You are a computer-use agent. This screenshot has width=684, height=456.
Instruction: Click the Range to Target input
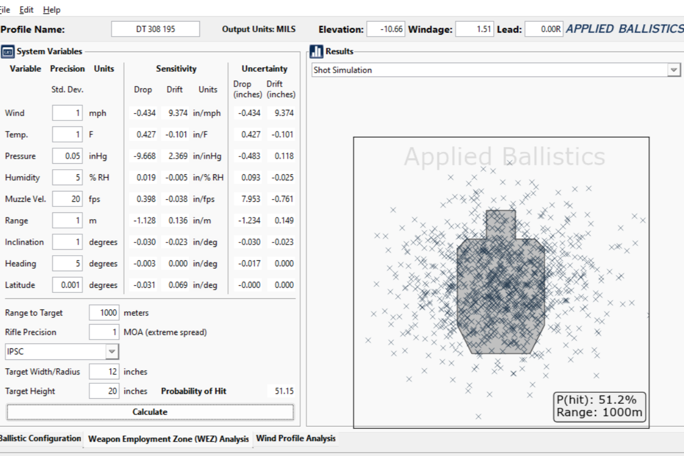[104, 313]
